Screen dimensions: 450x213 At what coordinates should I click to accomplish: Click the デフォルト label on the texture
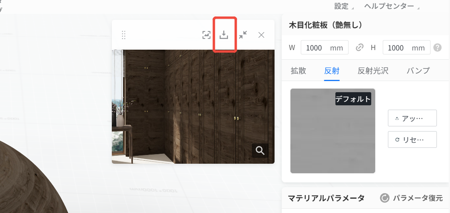point(353,99)
